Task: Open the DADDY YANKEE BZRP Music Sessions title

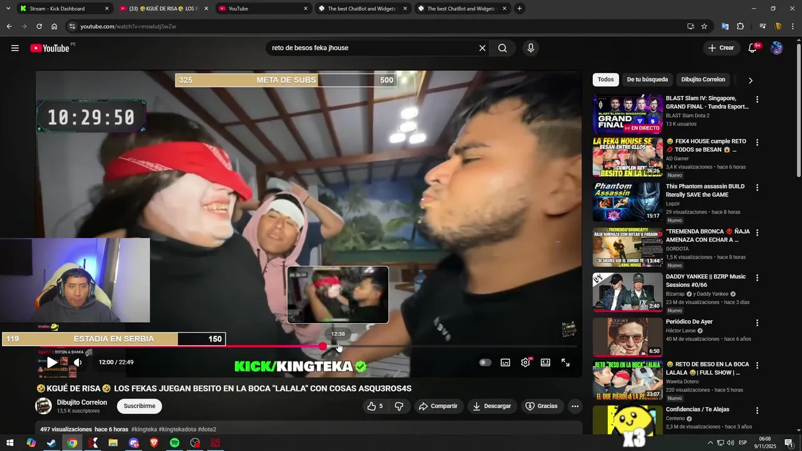Action: [706, 281]
